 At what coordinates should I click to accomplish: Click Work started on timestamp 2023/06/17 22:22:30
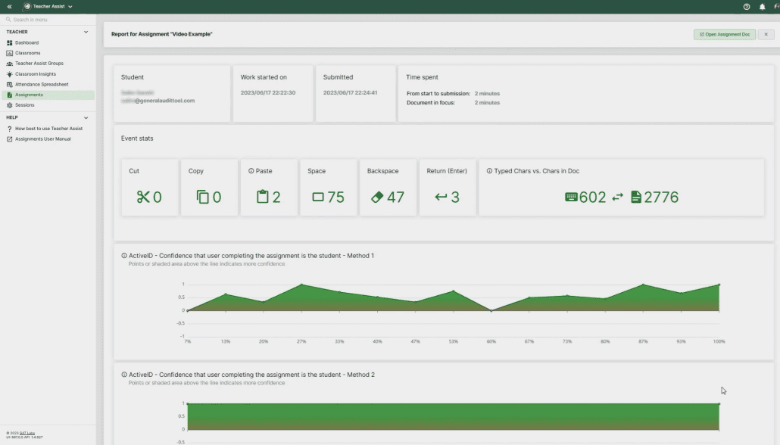[x=268, y=92]
